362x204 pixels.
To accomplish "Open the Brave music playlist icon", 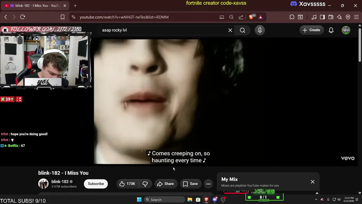I will [314, 17].
